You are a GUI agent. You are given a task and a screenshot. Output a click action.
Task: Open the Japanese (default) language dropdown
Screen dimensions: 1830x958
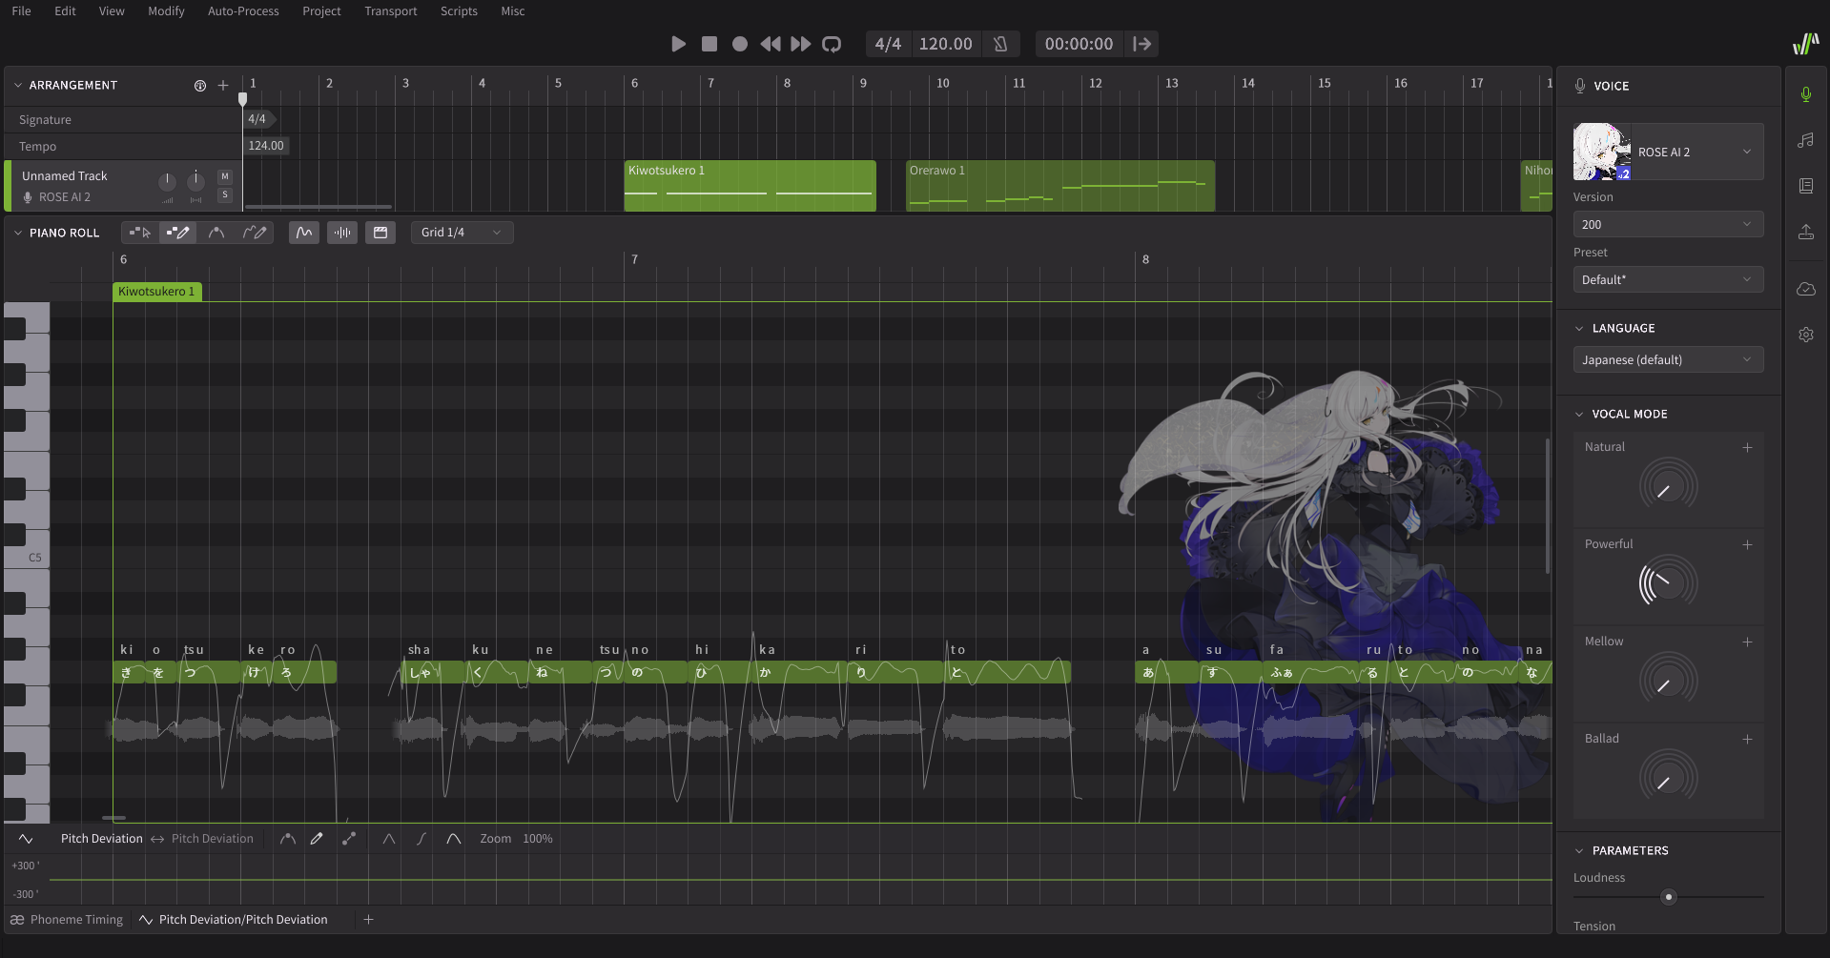point(1669,359)
